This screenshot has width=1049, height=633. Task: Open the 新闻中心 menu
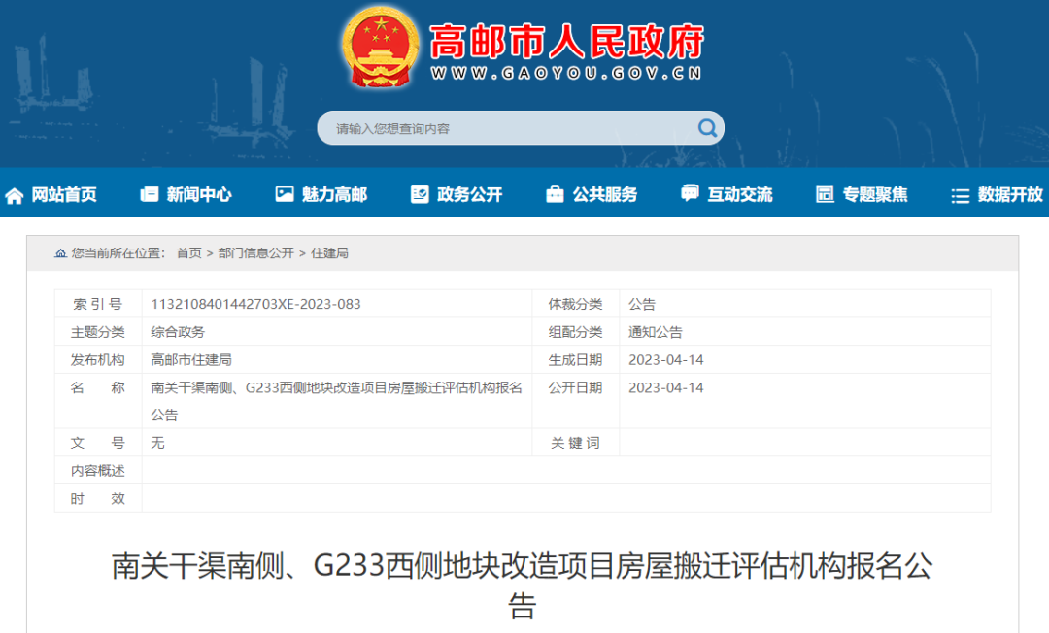click(x=199, y=194)
